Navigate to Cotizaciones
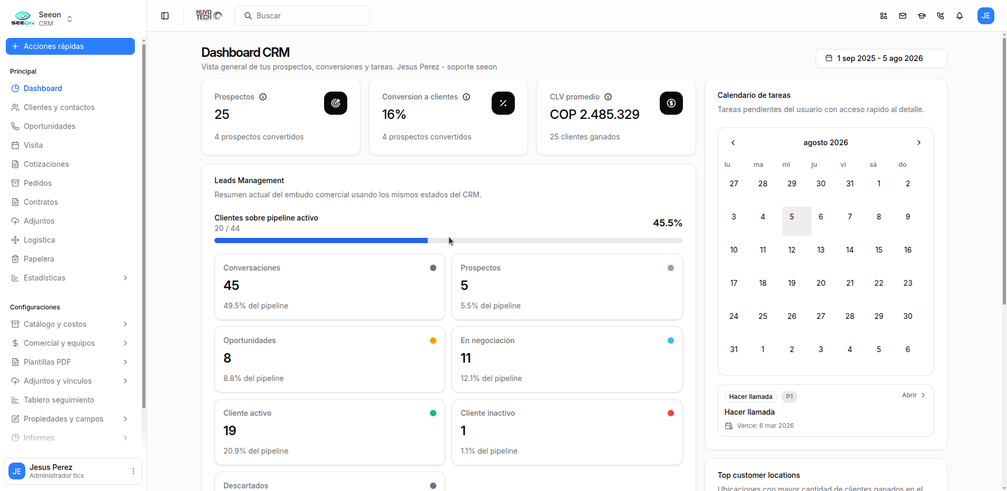The height and width of the screenshot is (491, 1007). 70,164
